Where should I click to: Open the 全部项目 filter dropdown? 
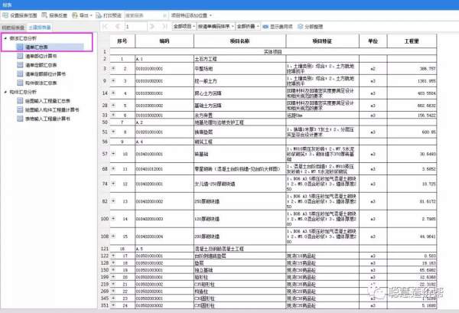[184, 27]
